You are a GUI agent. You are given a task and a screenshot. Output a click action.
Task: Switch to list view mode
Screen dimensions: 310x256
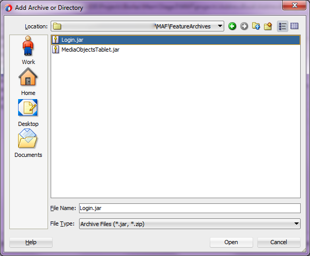(282, 26)
